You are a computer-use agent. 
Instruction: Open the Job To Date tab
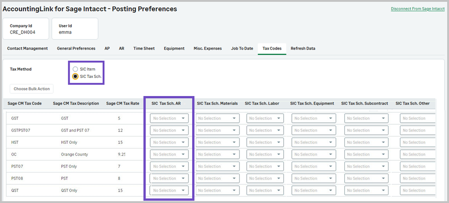tap(242, 48)
